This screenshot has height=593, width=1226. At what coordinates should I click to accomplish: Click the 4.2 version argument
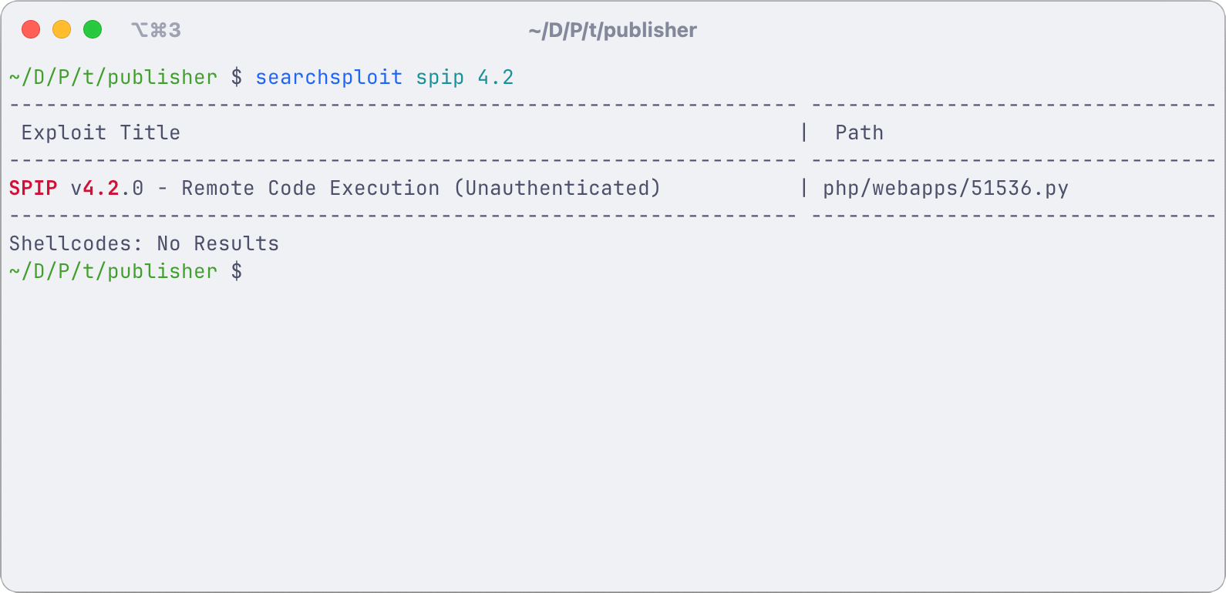(x=496, y=77)
